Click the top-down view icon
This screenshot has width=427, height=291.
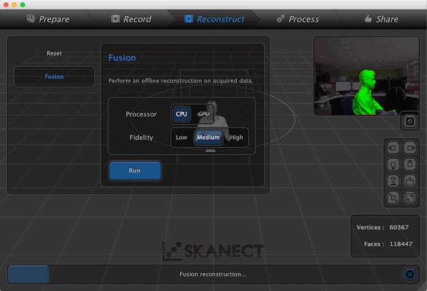click(x=410, y=181)
